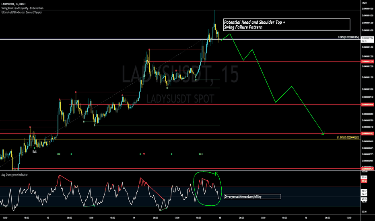Click the red sell signal triangle marker
The height and width of the screenshot is (221, 375).
pos(144,154)
